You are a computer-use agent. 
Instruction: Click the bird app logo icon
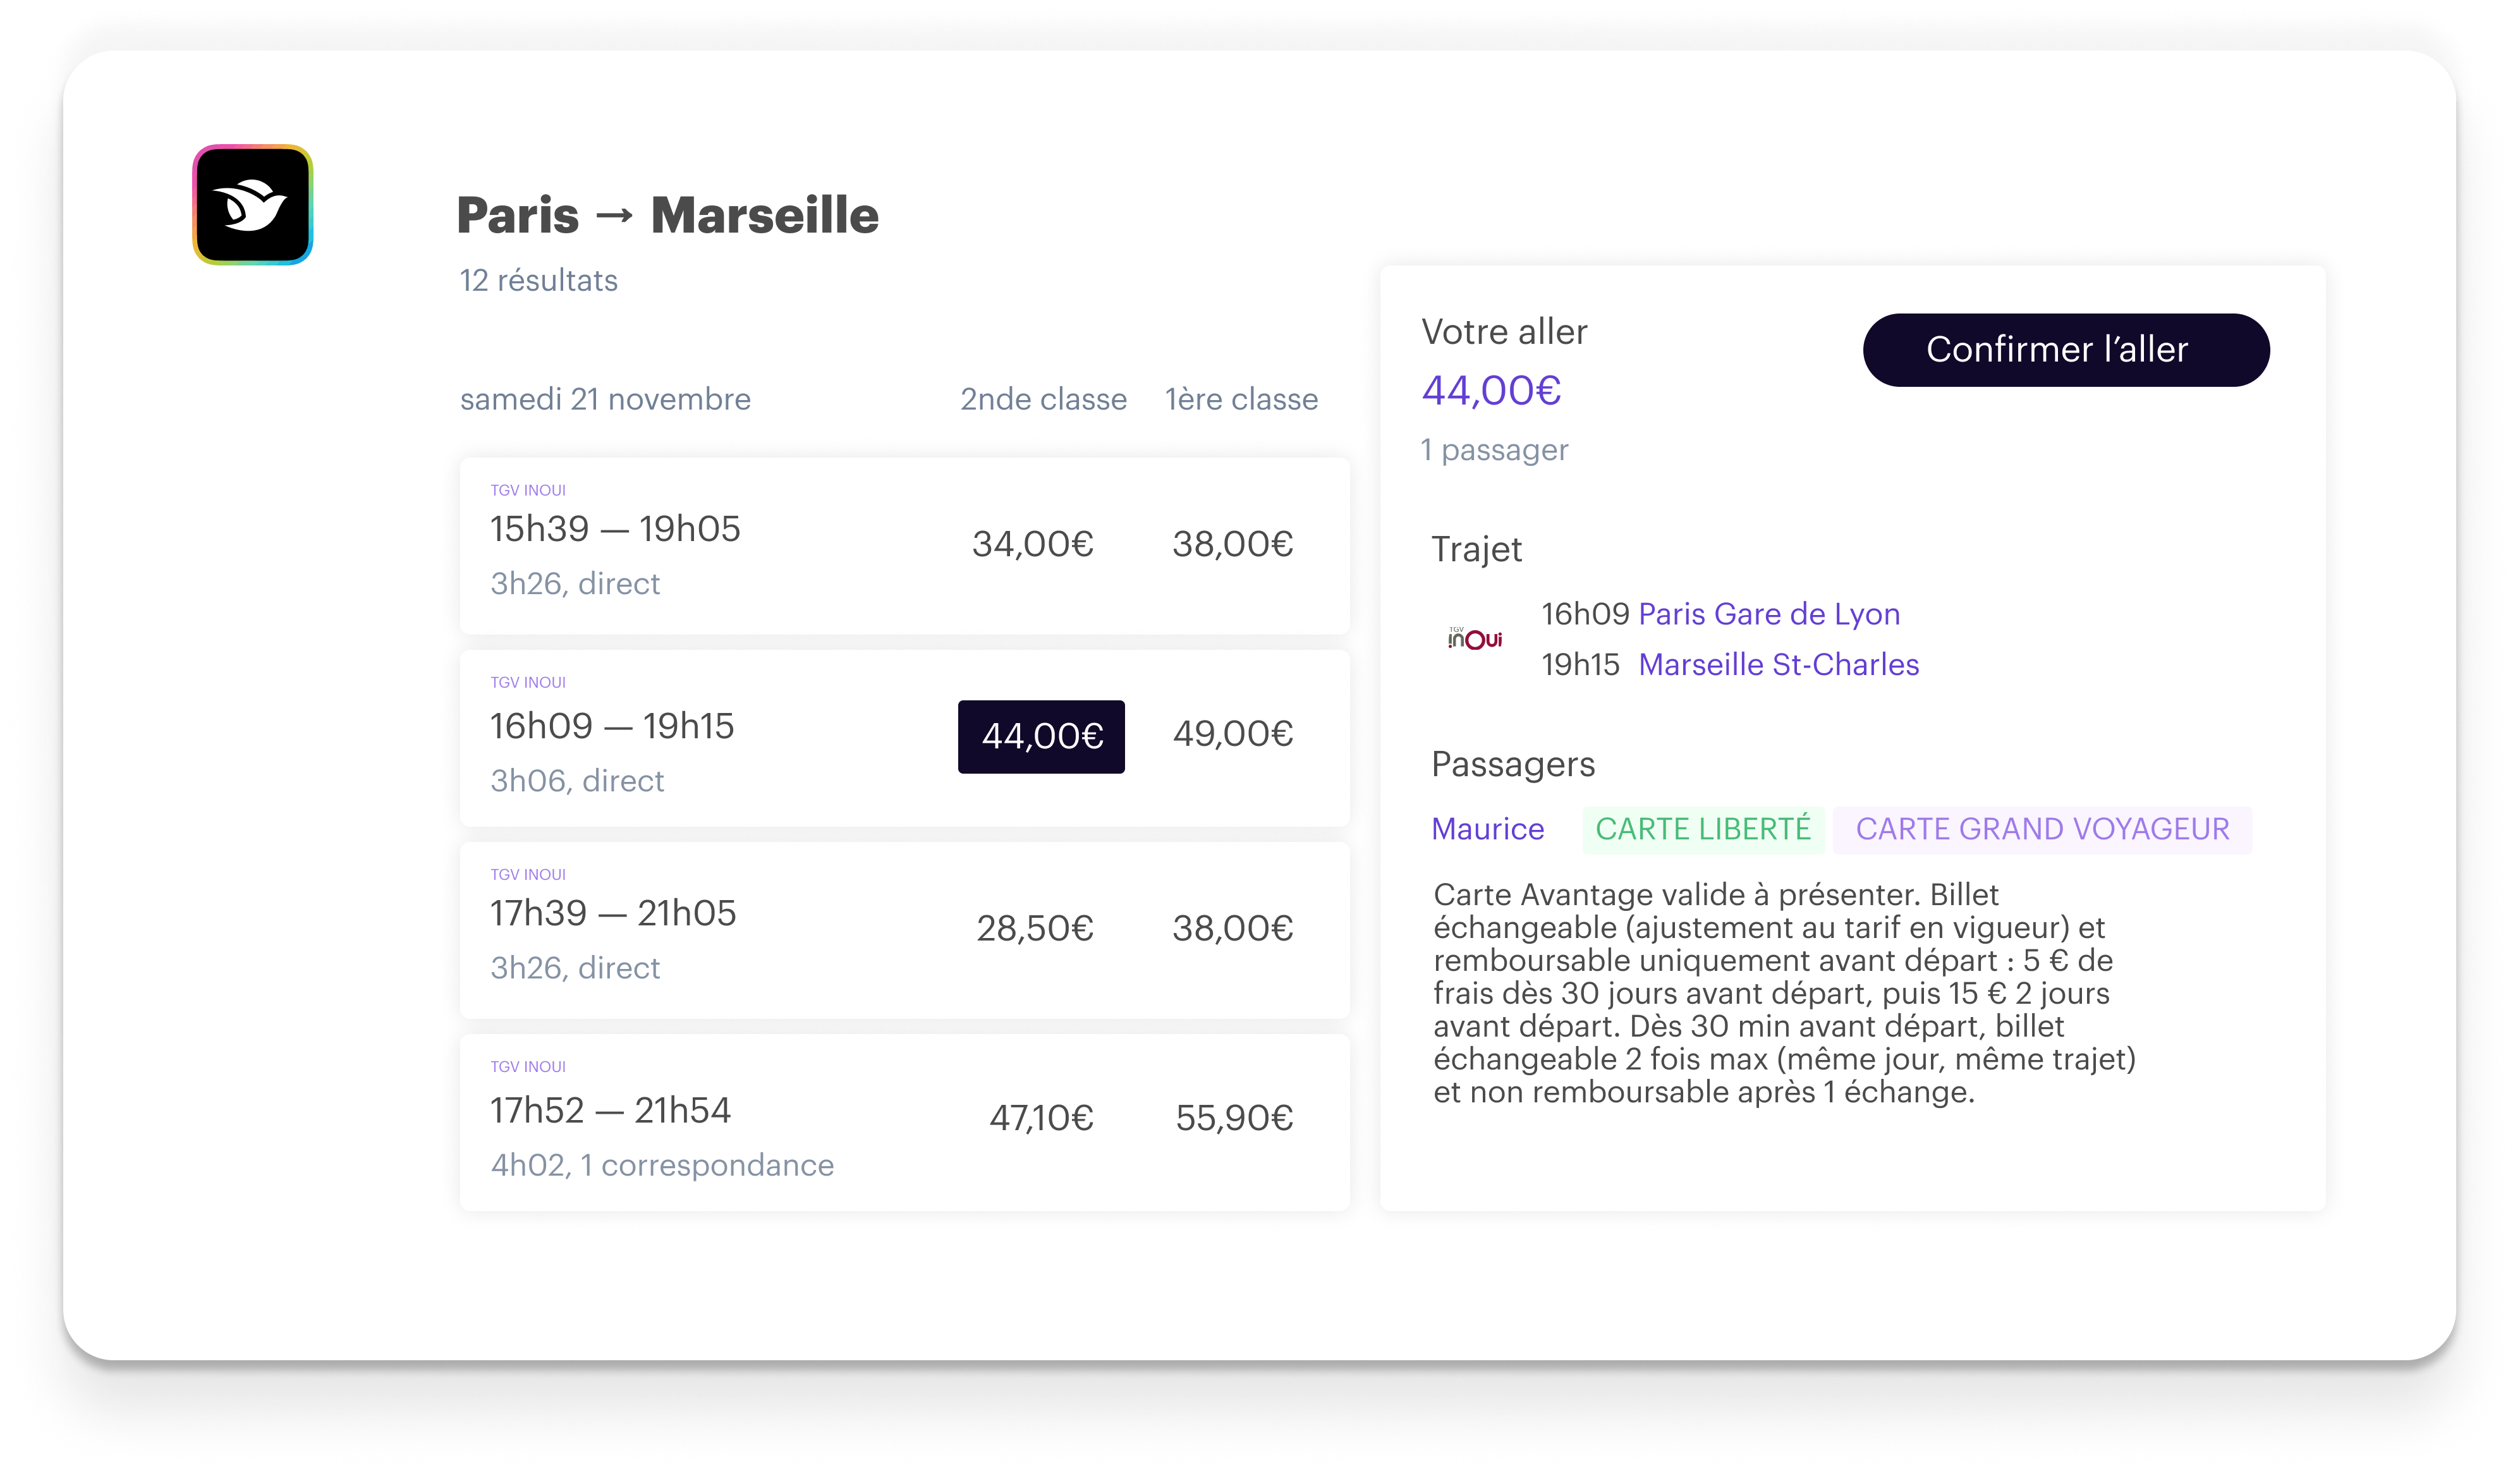coord(252,205)
